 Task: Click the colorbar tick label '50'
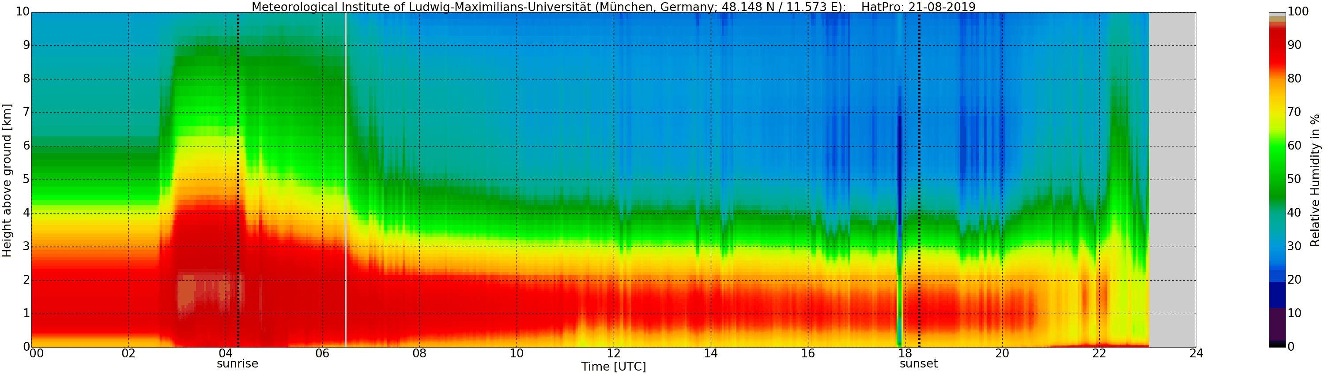pos(1294,179)
